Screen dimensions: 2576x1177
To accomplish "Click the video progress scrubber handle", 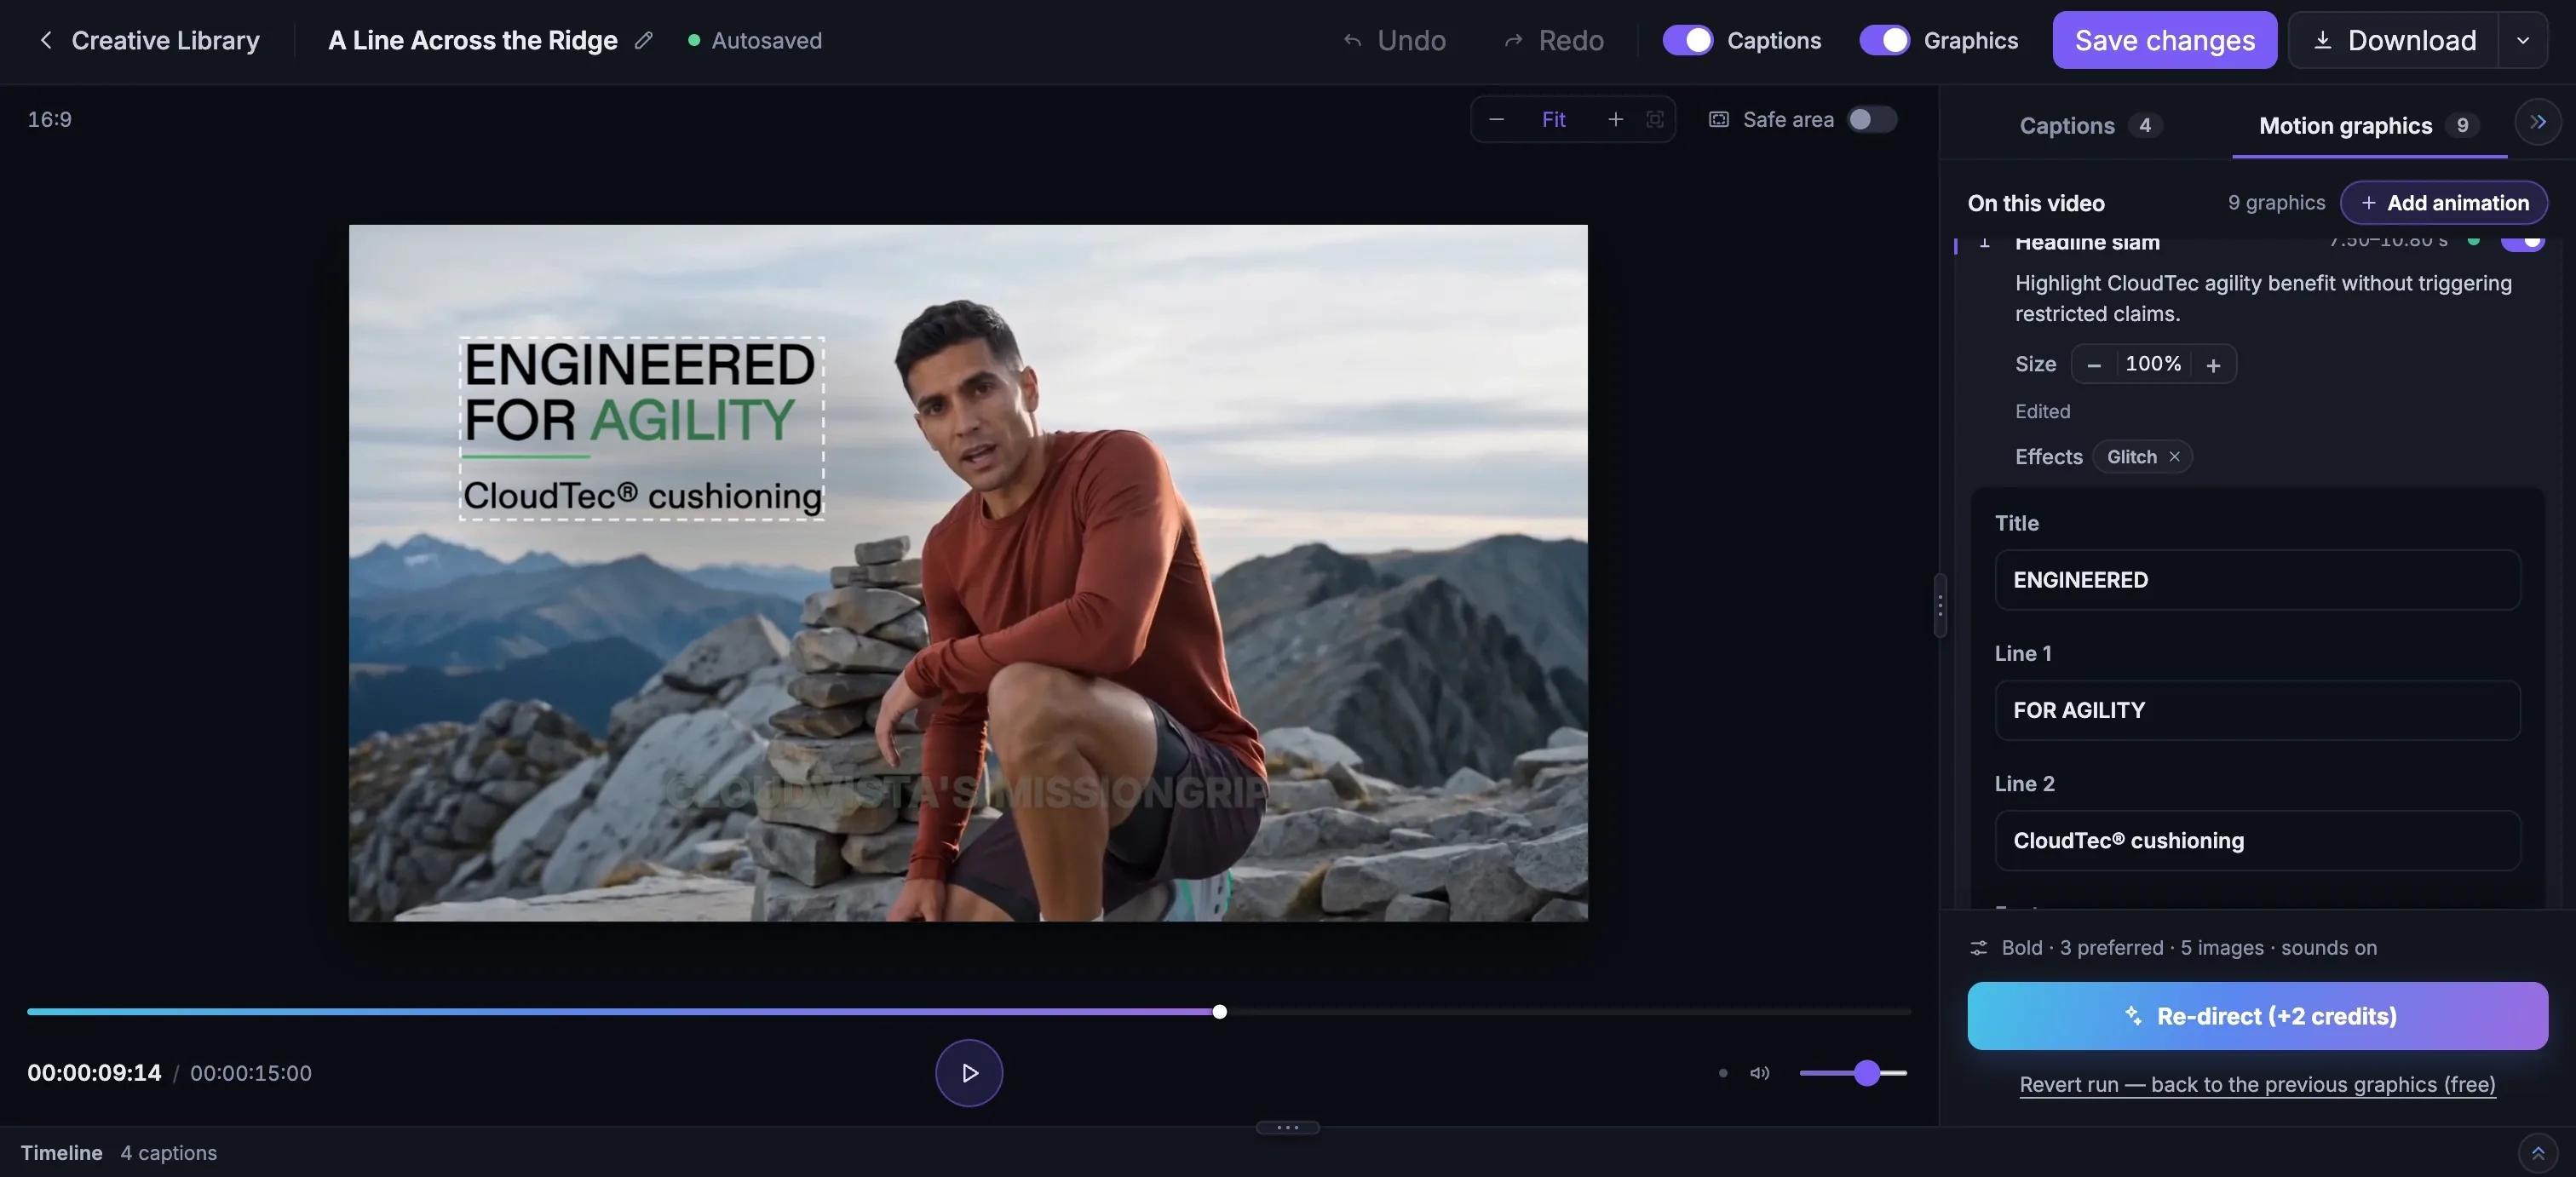I will click(1219, 1011).
